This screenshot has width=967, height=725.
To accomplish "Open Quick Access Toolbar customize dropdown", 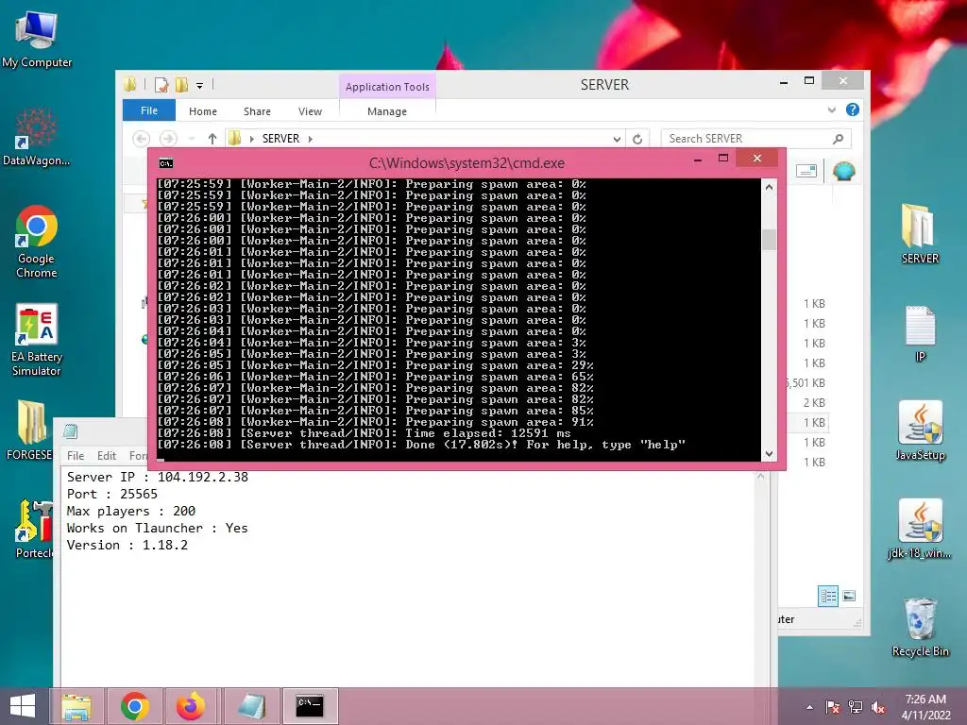I will pyautogui.click(x=200, y=86).
